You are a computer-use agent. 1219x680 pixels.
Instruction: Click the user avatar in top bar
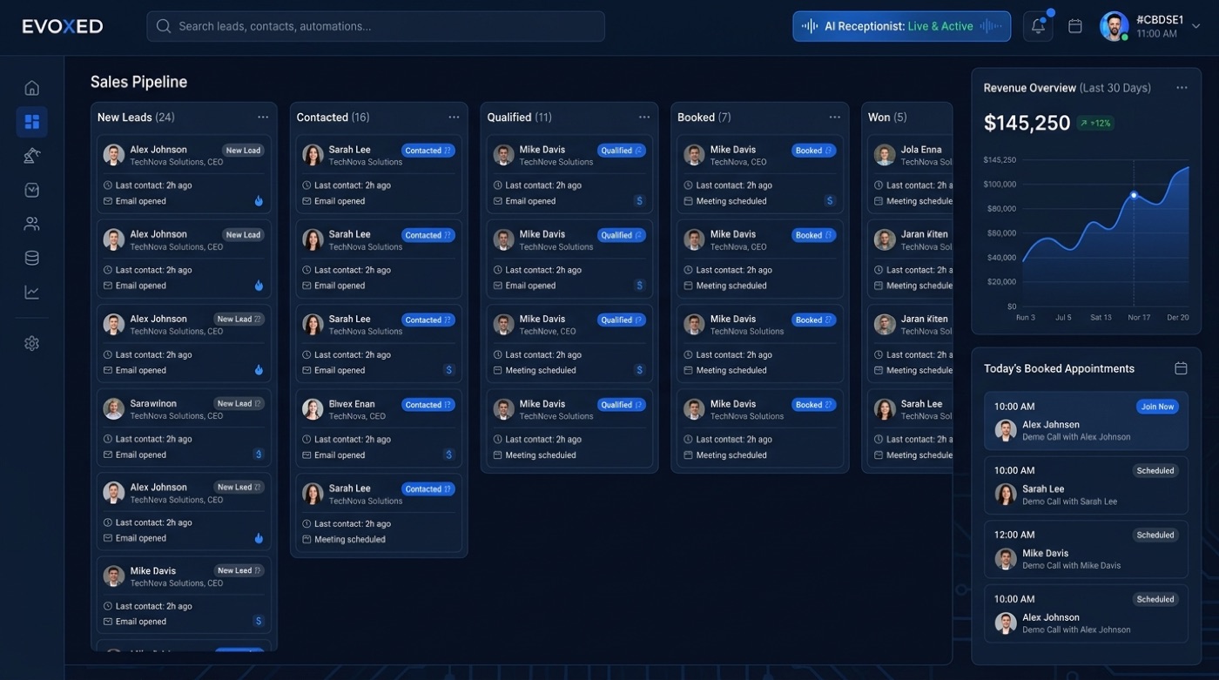(1114, 26)
